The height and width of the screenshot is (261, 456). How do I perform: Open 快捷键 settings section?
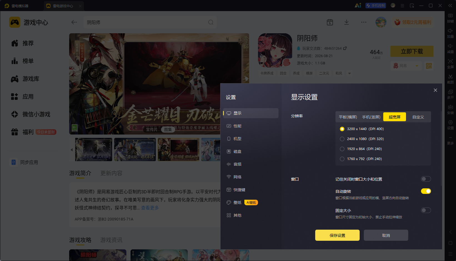point(251,190)
